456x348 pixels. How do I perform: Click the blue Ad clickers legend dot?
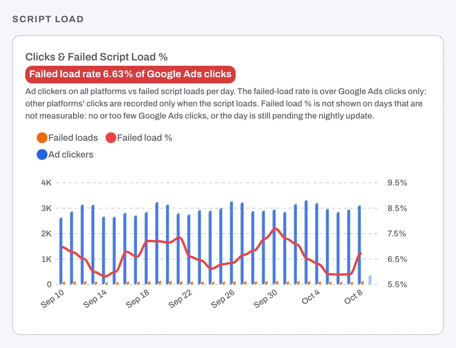point(42,154)
